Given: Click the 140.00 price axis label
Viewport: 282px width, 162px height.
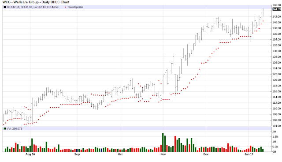Looking at the screenshot, I should 276,23.
